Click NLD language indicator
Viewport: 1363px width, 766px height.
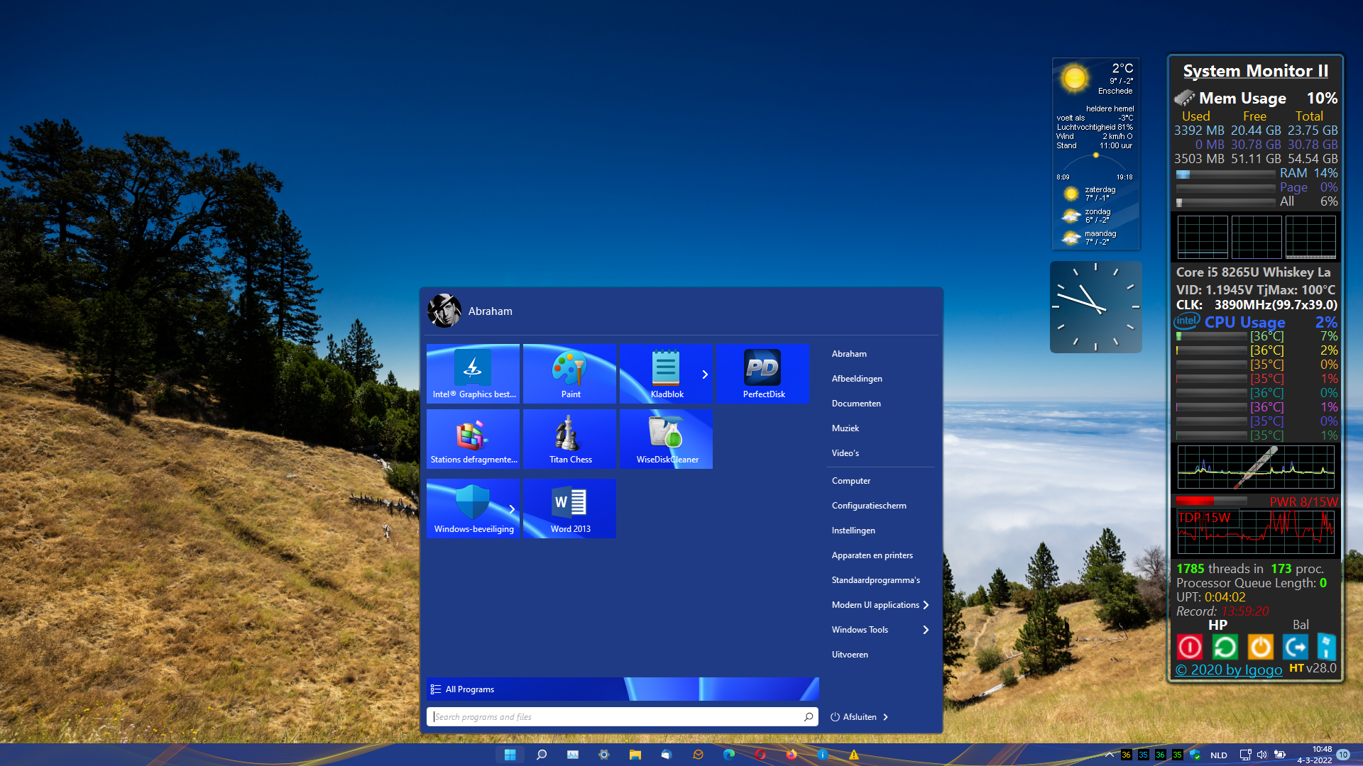coord(1219,755)
